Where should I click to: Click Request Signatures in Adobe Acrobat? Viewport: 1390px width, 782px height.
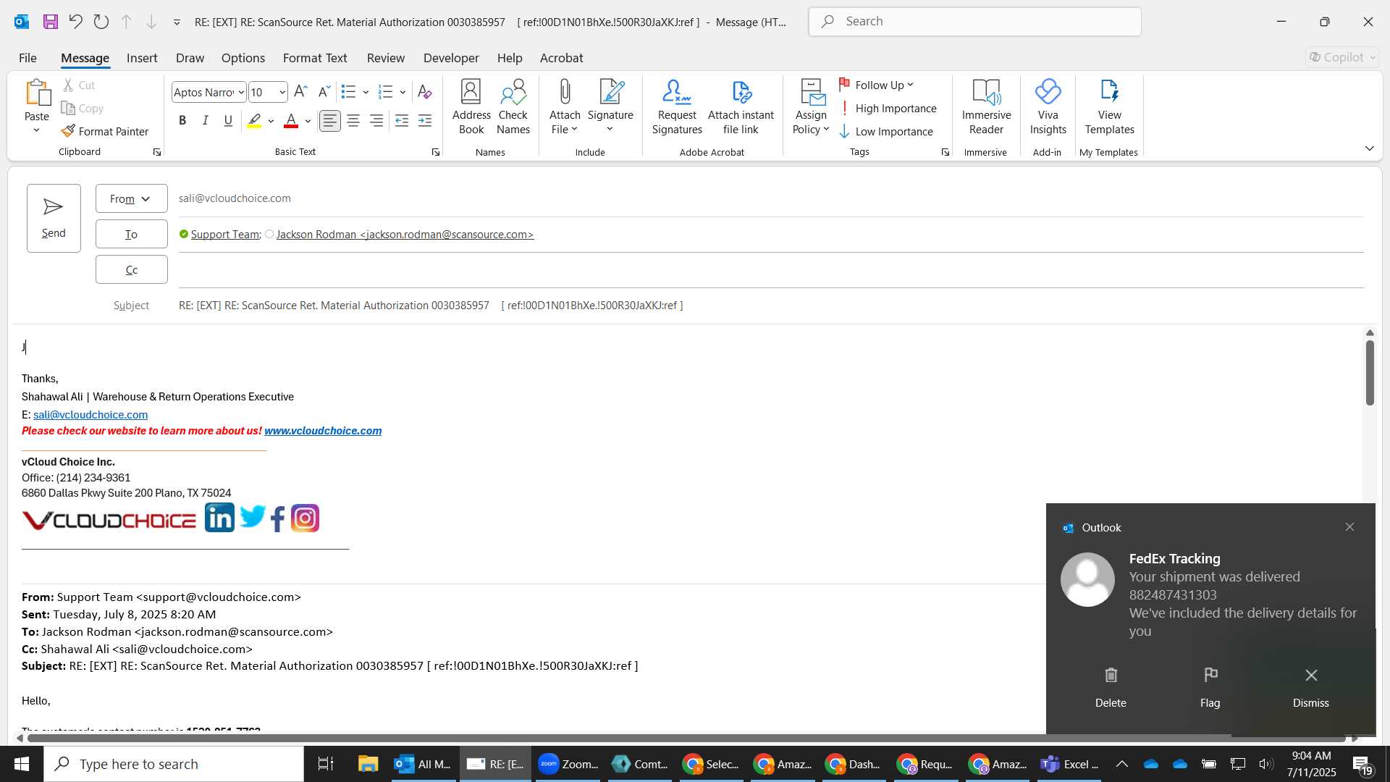coord(677,107)
